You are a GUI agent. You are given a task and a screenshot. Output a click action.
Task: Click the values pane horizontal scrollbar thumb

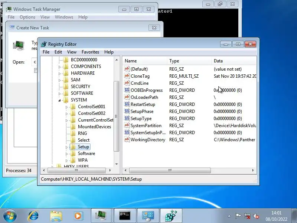tap(170, 170)
